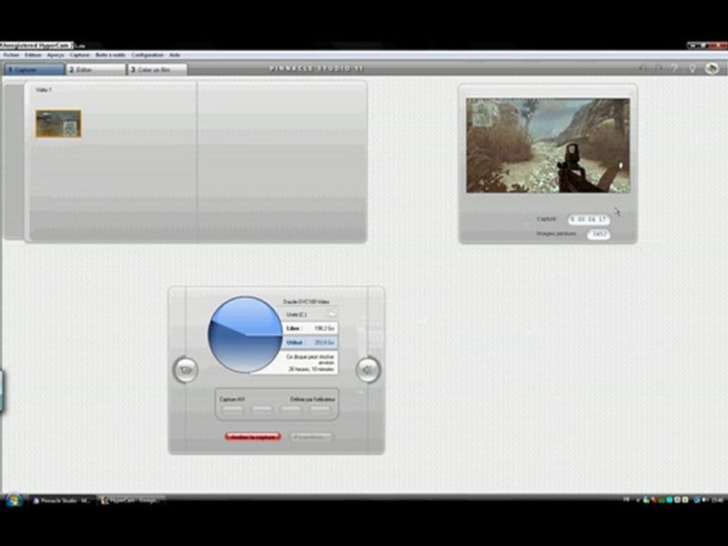The height and width of the screenshot is (546, 728).
Task: Click the Images perdues counter value
Action: click(x=598, y=234)
